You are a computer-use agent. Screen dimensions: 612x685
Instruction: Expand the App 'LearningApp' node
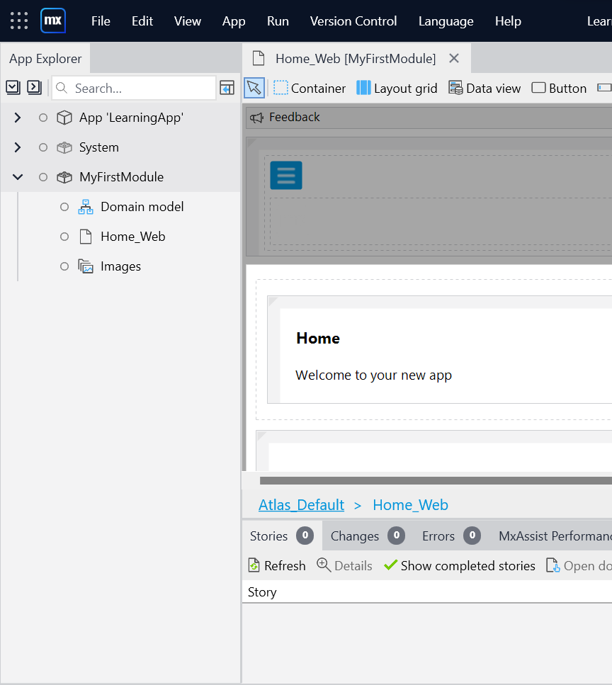(x=18, y=118)
